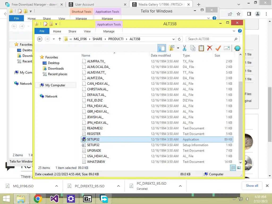Expand the folder options dropdown arrow

coord(178,48)
